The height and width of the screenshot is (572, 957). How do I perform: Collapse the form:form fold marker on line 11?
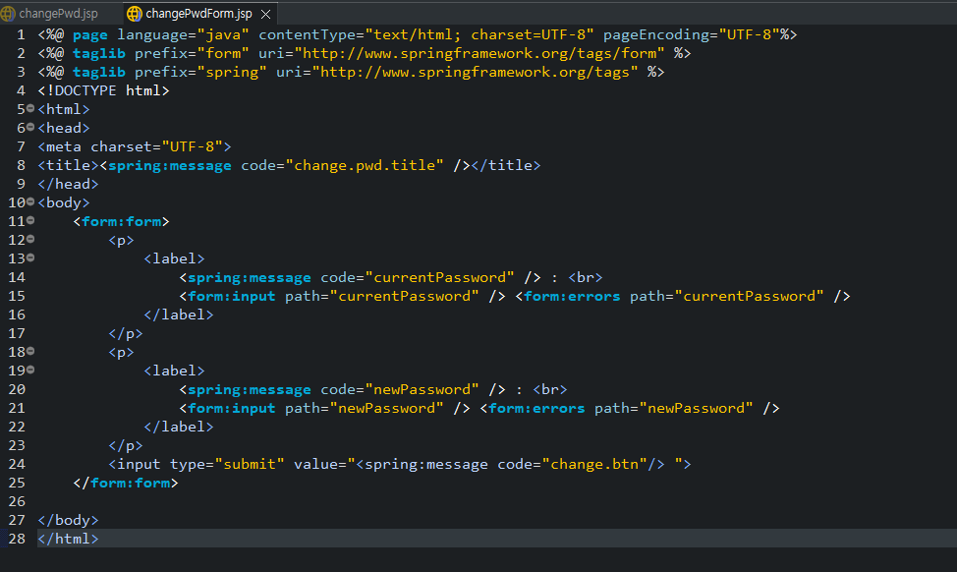(30, 220)
